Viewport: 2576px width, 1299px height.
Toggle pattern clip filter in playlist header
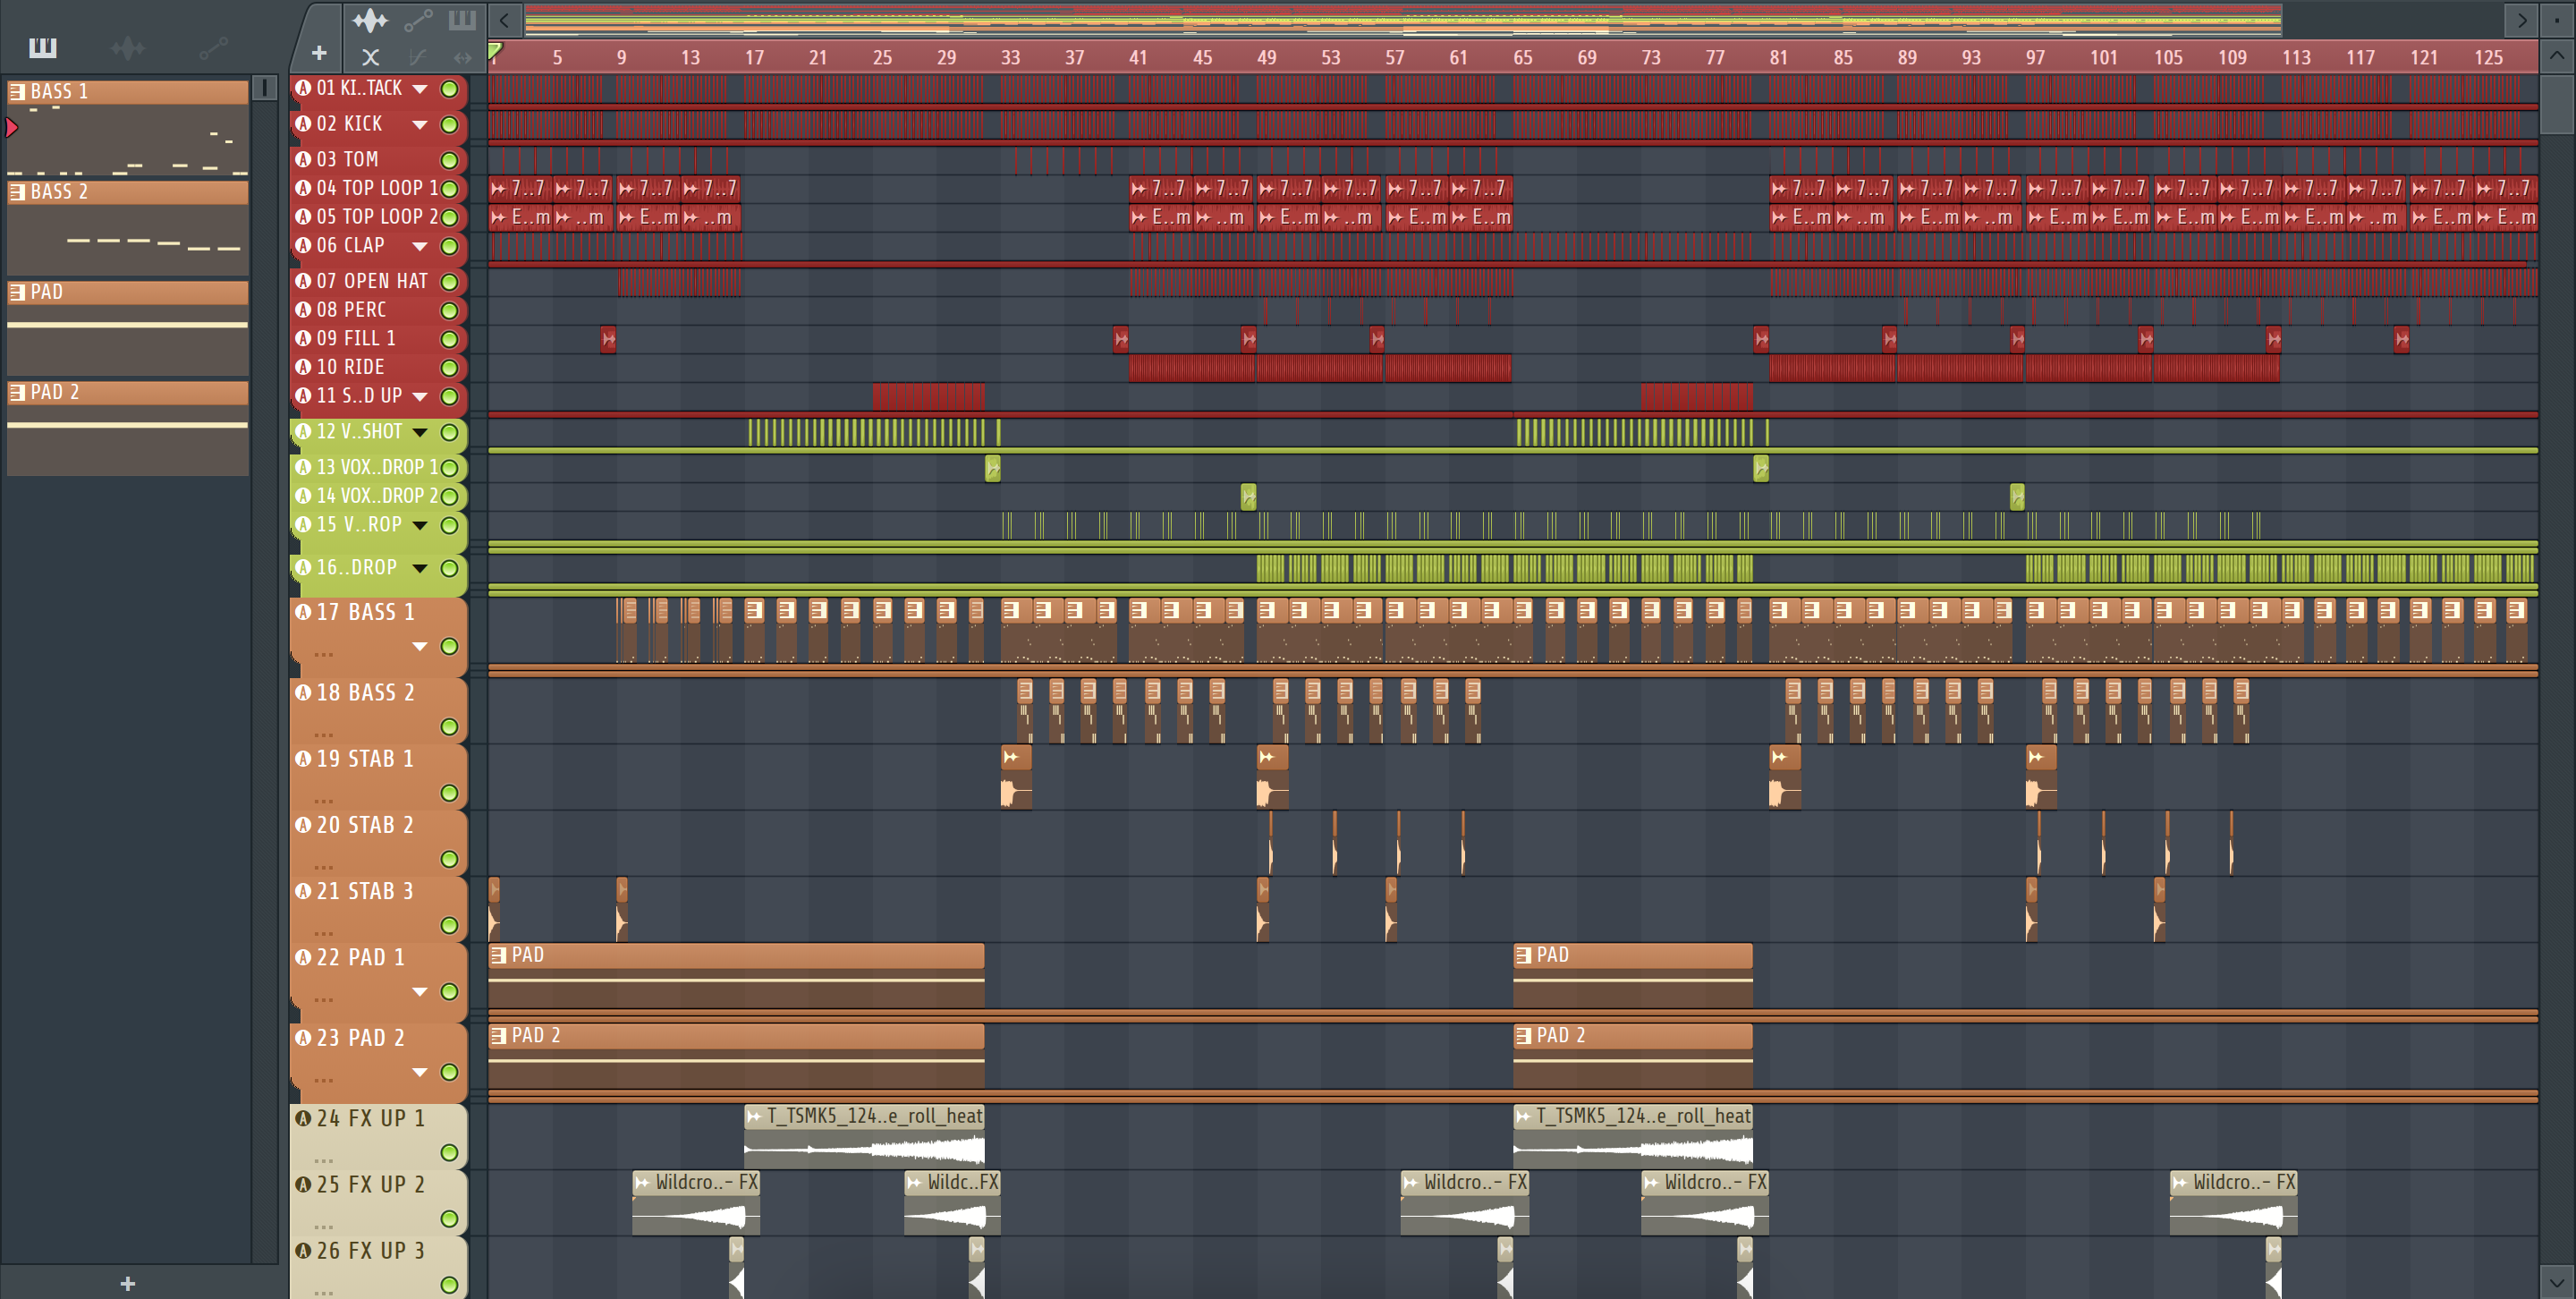pos(462,19)
